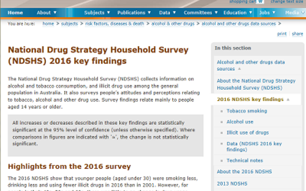306x191 pixels.
Task: Open the Committees navigation menu
Action: (200, 13)
